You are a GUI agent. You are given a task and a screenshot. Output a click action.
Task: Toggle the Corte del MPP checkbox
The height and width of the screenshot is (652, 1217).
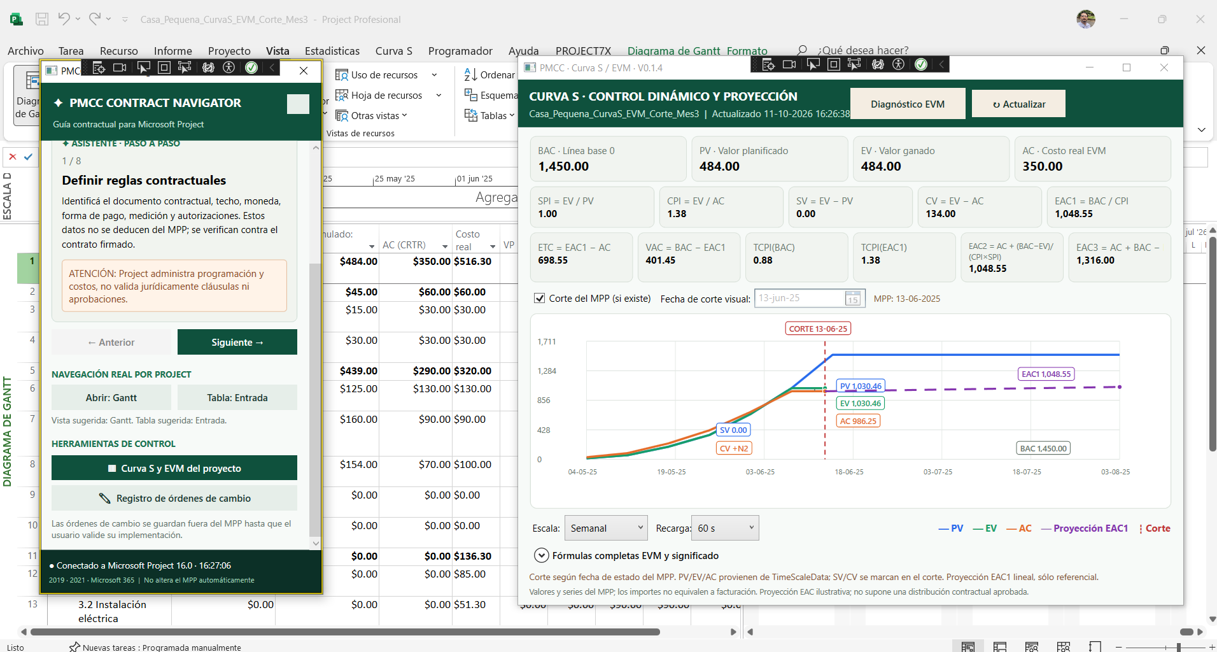point(539,298)
